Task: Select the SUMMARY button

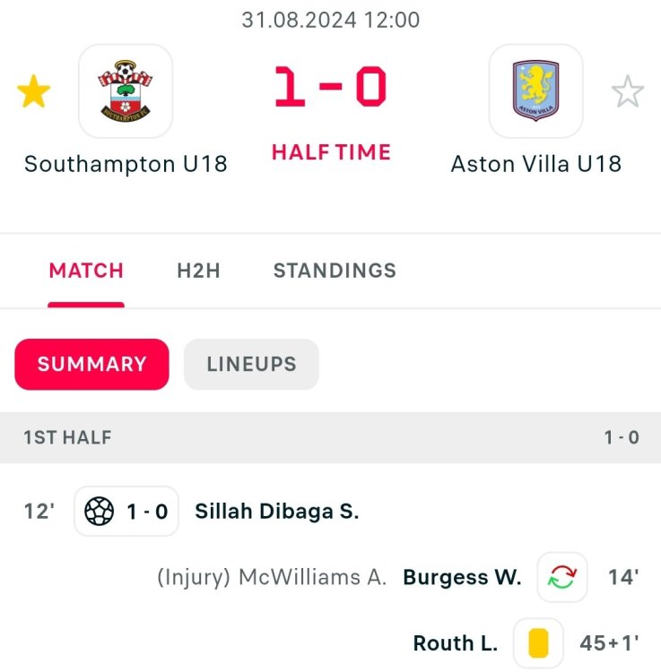Action: pyautogui.click(x=91, y=364)
